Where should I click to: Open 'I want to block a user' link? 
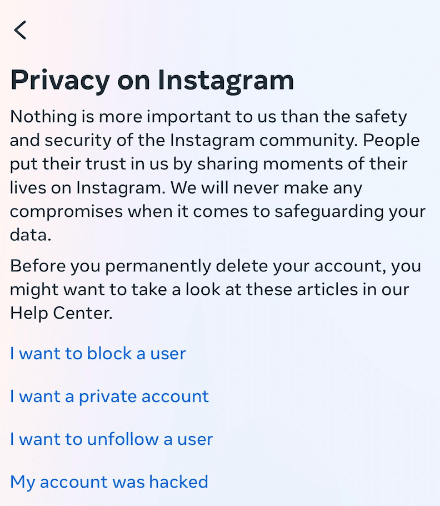(98, 354)
